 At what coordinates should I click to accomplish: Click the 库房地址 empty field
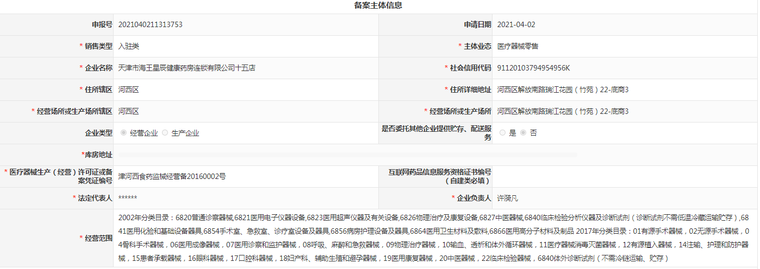[x=348, y=155]
